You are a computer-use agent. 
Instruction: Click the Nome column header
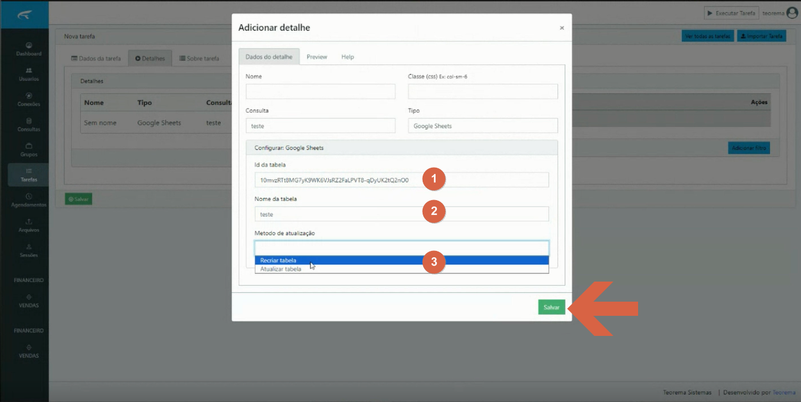[94, 103]
